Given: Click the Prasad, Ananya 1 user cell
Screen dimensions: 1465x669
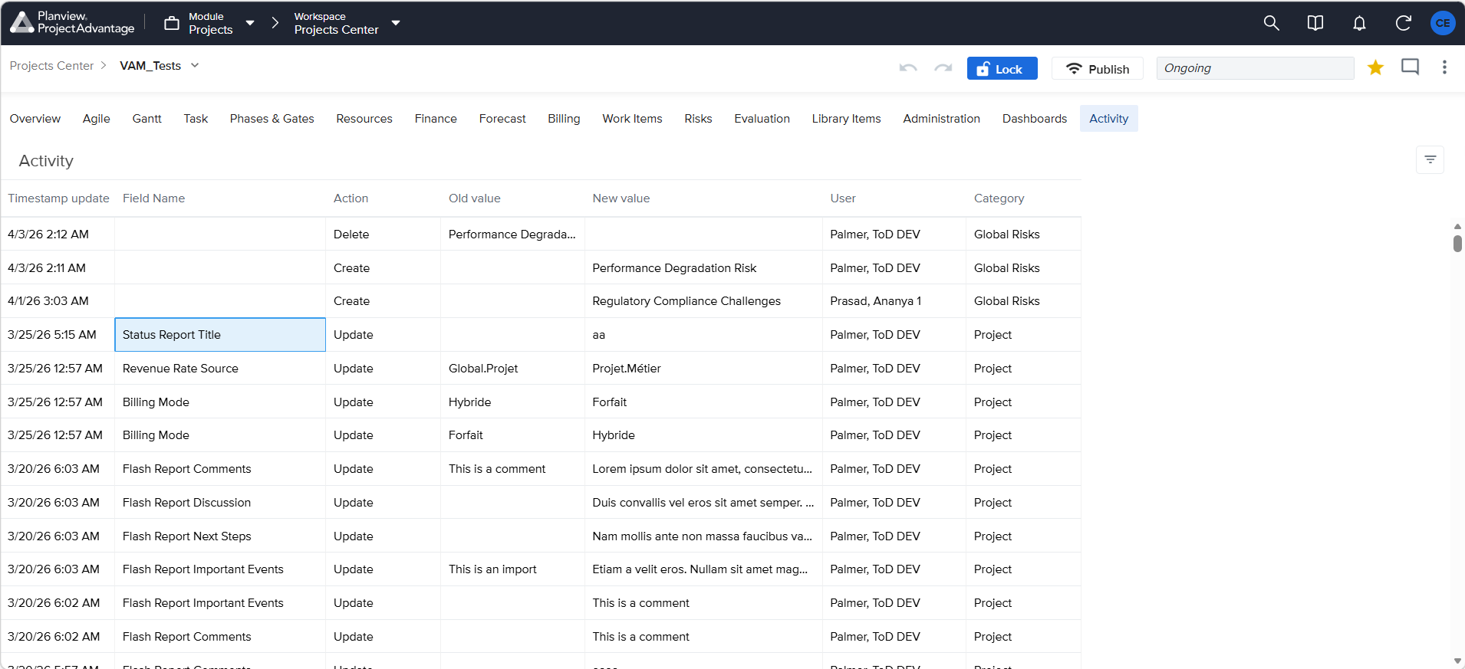Looking at the screenshot, I should tap(894, 301).
